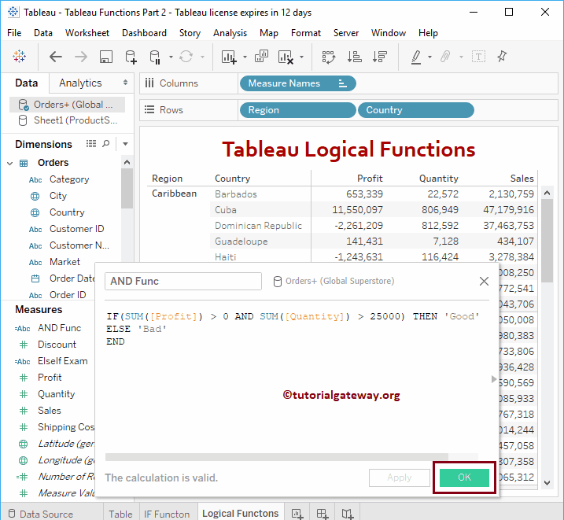The width and height of the screenshot is (564, 520).
Task: Click the New Data Source icon
Action: click(x=131, y=57)
